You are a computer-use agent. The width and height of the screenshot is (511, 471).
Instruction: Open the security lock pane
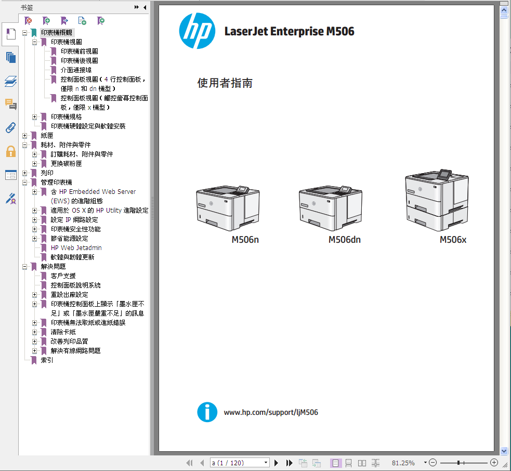(10, 152)
